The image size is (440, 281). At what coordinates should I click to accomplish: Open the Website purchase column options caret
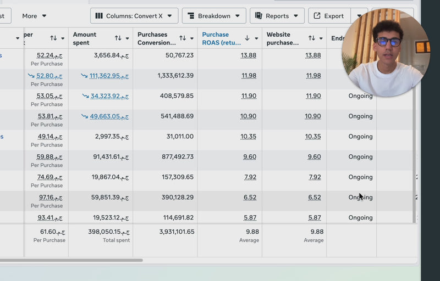tap(320, 38)
